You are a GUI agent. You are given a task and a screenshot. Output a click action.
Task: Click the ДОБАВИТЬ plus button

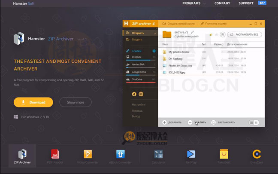point(172,122)
